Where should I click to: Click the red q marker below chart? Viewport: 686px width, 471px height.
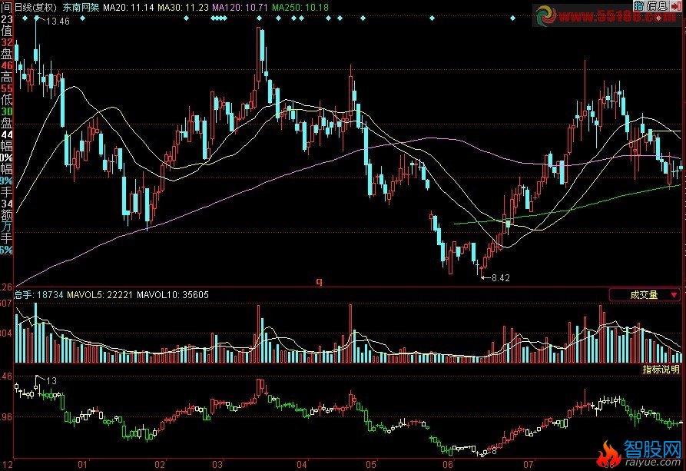[320, 281]
